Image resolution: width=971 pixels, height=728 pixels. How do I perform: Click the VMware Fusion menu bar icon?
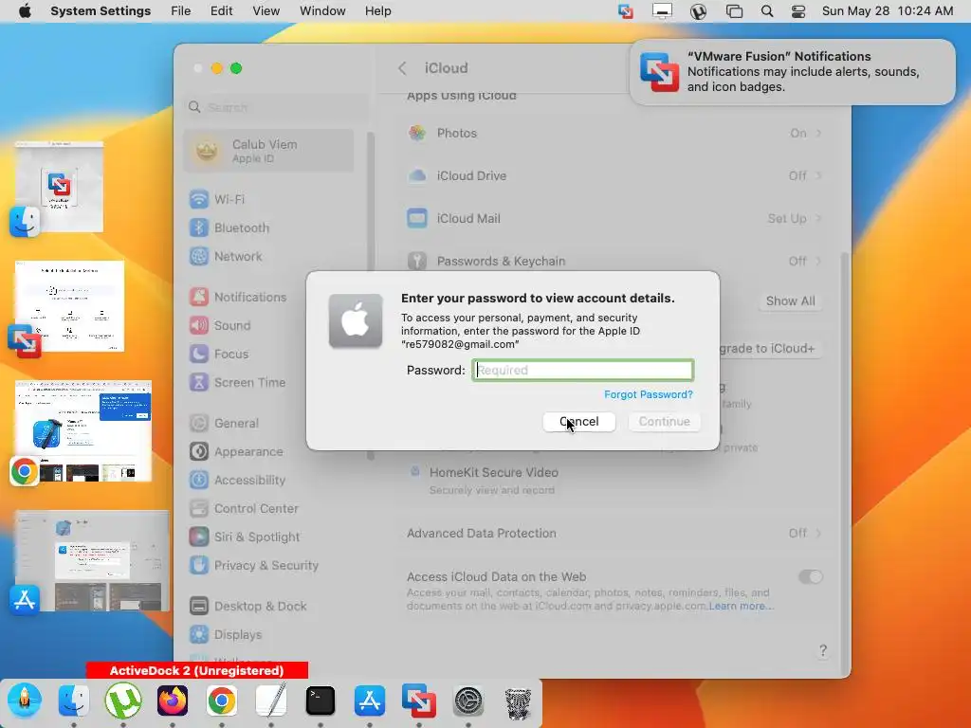point(626,11)
